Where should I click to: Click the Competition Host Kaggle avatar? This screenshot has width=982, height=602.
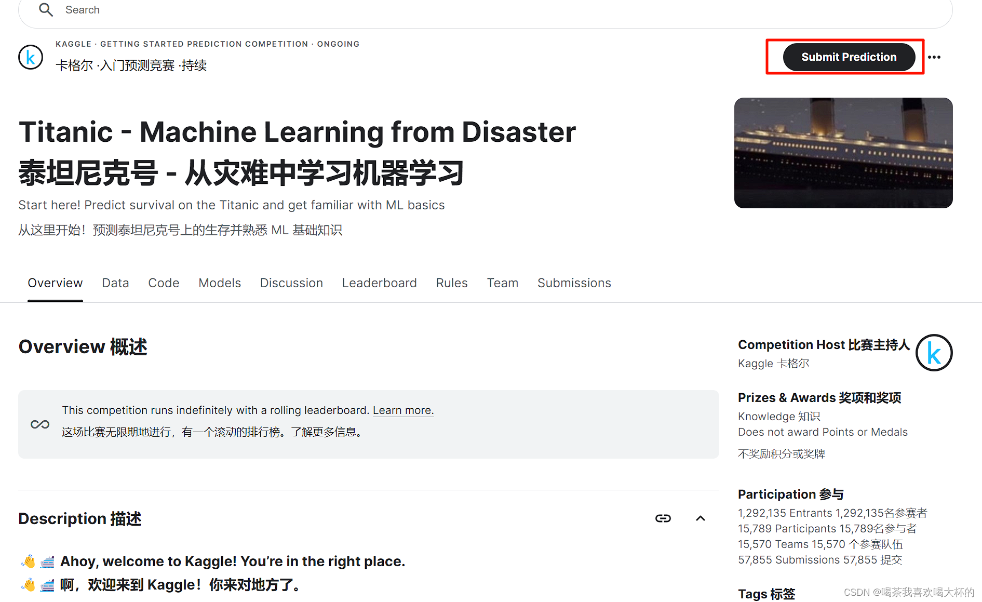click(934, 353)
